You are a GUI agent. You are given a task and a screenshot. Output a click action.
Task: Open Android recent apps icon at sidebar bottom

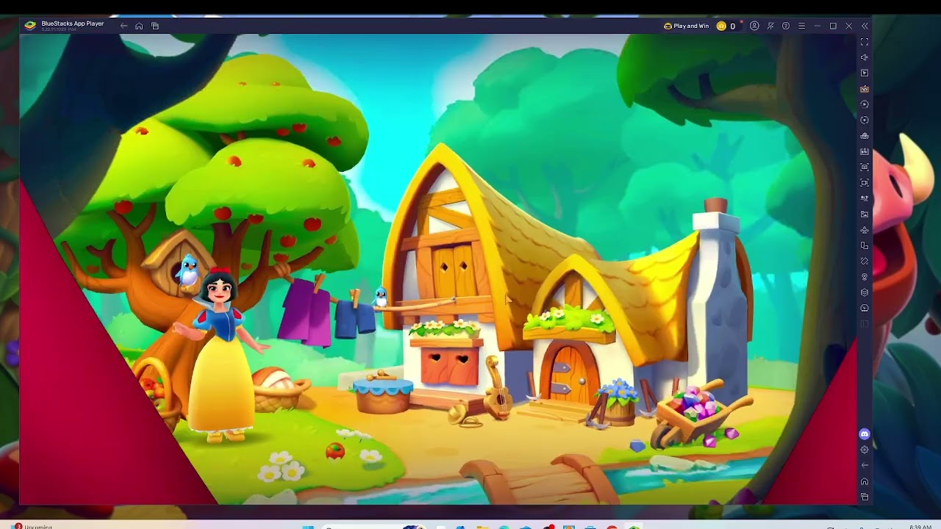tap(865, 497)
